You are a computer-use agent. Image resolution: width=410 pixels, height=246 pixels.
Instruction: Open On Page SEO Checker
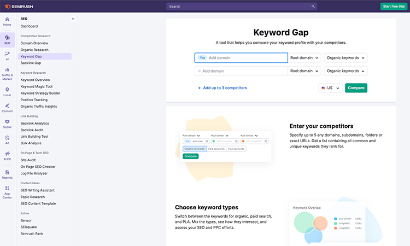(38, 167)
